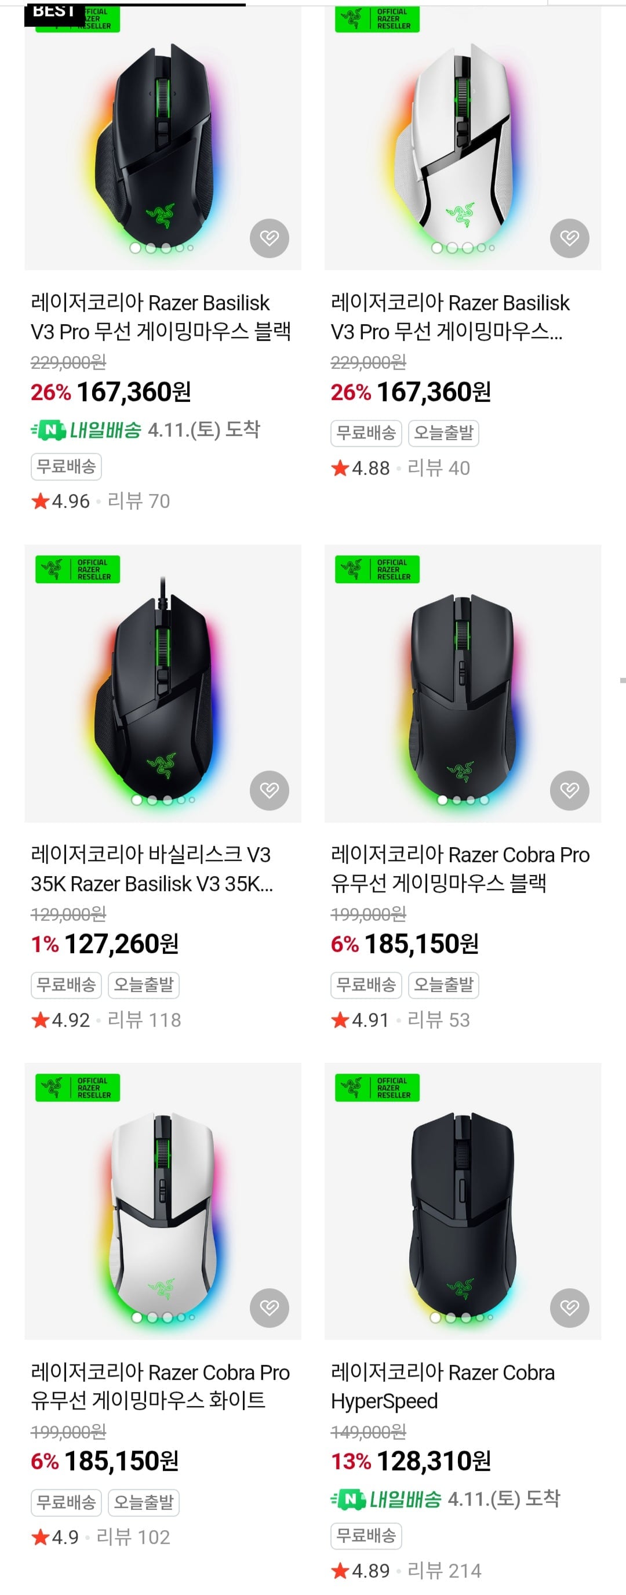The height and width of the screenshot is (1595, 626).
Task: Select first color dot on white Cobra Pro
Action: [137, 1317]
